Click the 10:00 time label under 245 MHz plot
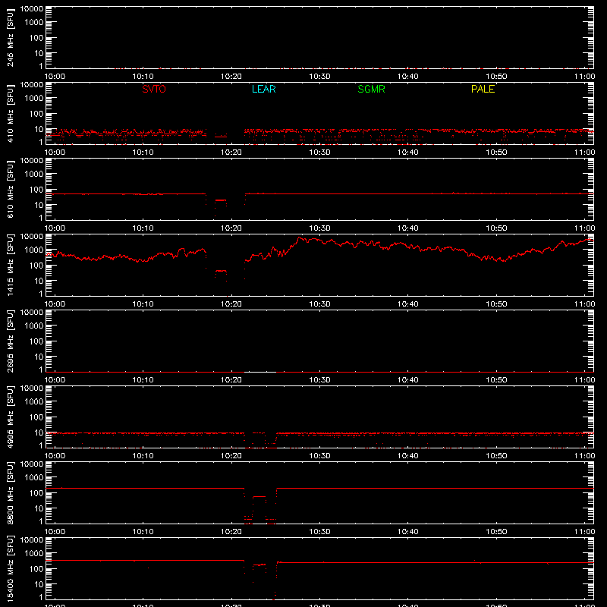 (55, 77)
